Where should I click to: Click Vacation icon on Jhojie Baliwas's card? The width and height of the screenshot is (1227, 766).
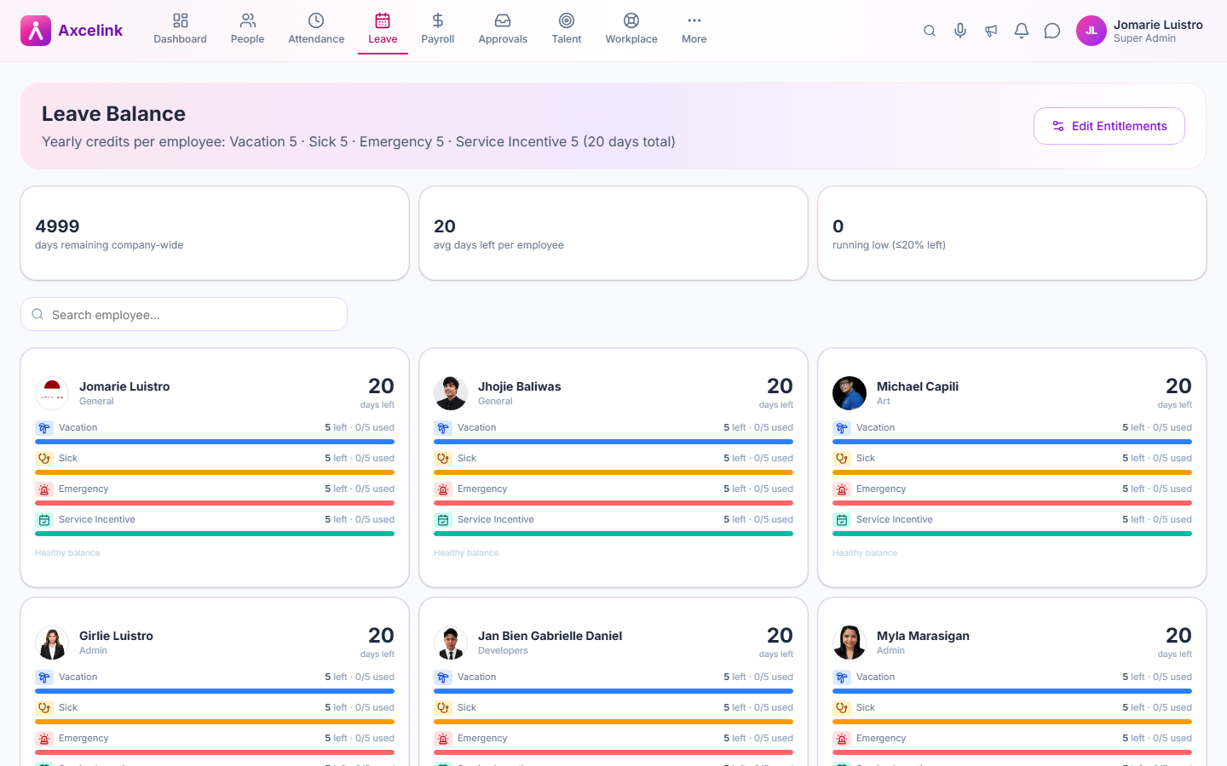coord(443,428)
